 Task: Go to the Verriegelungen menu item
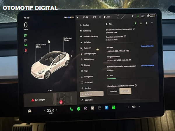pos(90,54)
